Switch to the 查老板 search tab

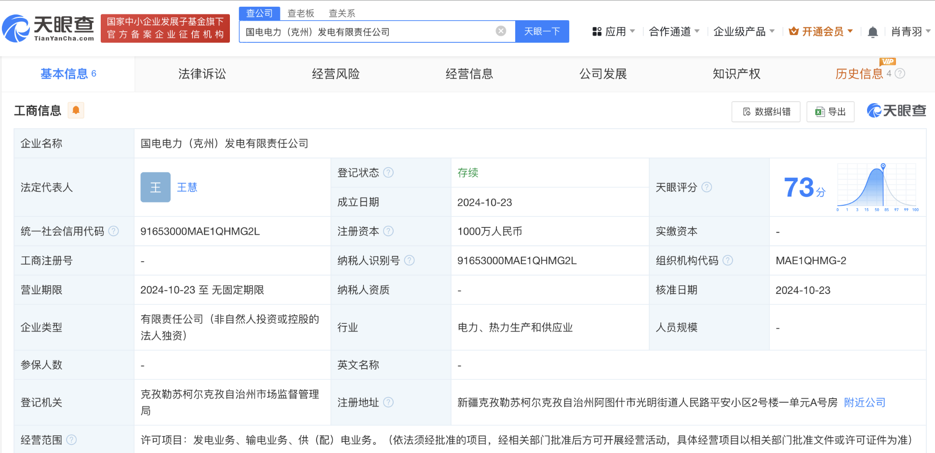[301, 13]
